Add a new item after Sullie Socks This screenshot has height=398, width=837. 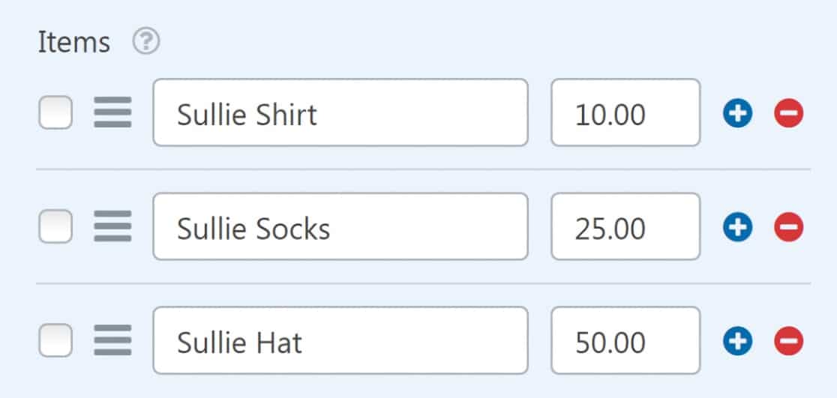737,228
